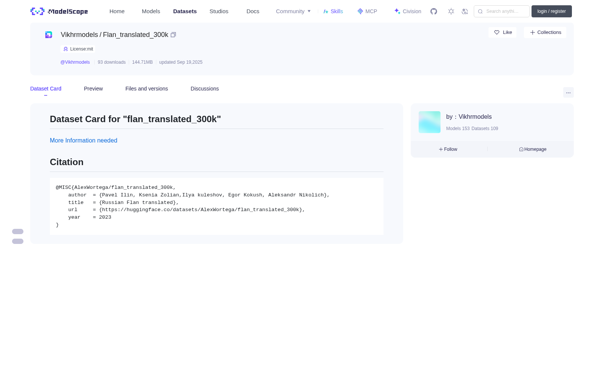Viewport: 604px width, 377px height.
Task: Open the Datasets navigation item
Action: [x=185, y=11]
